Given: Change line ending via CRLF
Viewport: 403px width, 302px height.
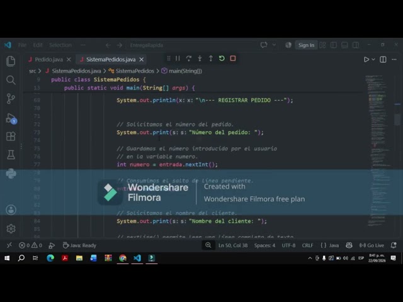Looking at the screenshot, I should point(307,245).
